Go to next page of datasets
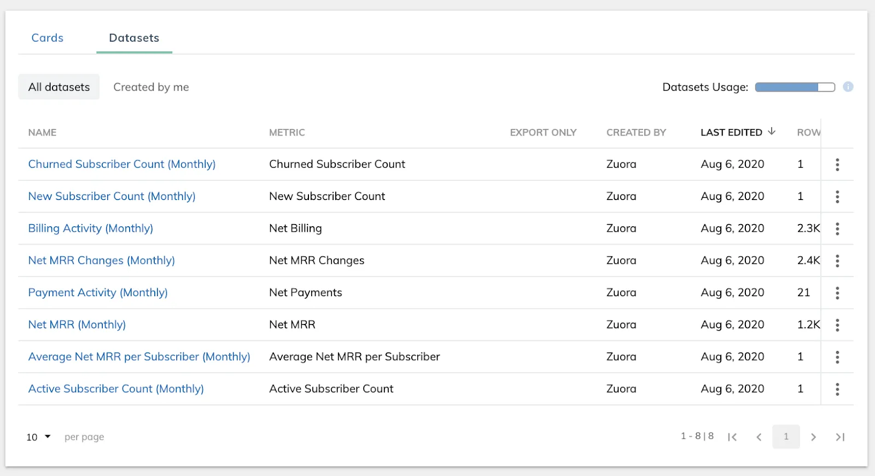This screenshot has height=476, width=875. click(x=813, y=437)
